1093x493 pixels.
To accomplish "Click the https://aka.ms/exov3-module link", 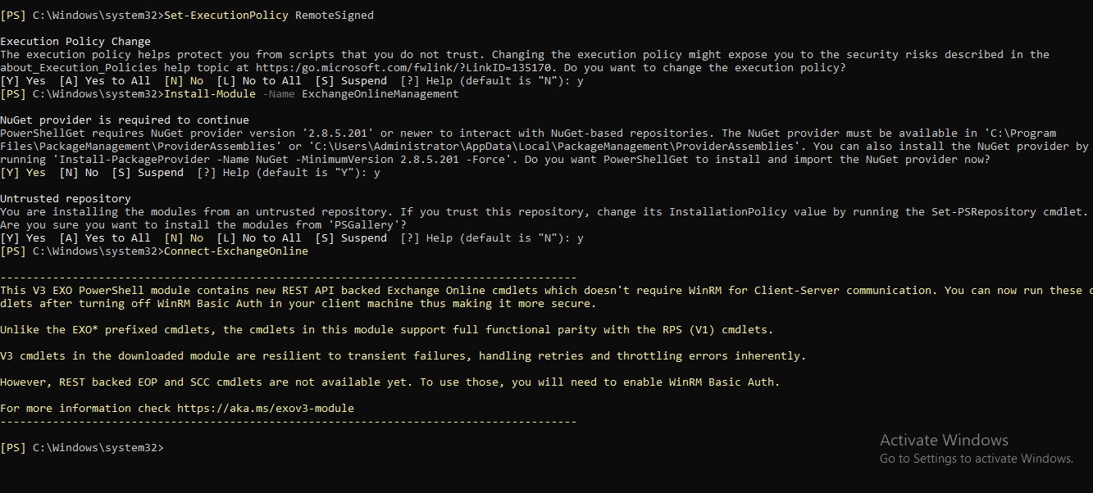I will [x=266, y=409].
